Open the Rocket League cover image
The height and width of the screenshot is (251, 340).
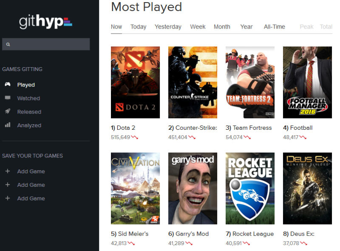[250, 188]
